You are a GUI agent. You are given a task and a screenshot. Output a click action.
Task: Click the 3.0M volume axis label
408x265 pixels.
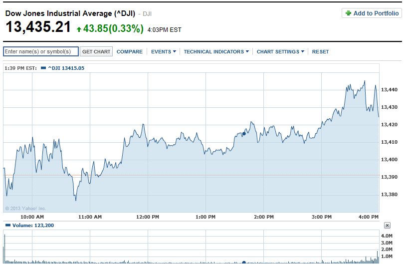pyautogui.click(x=387, y=243)
